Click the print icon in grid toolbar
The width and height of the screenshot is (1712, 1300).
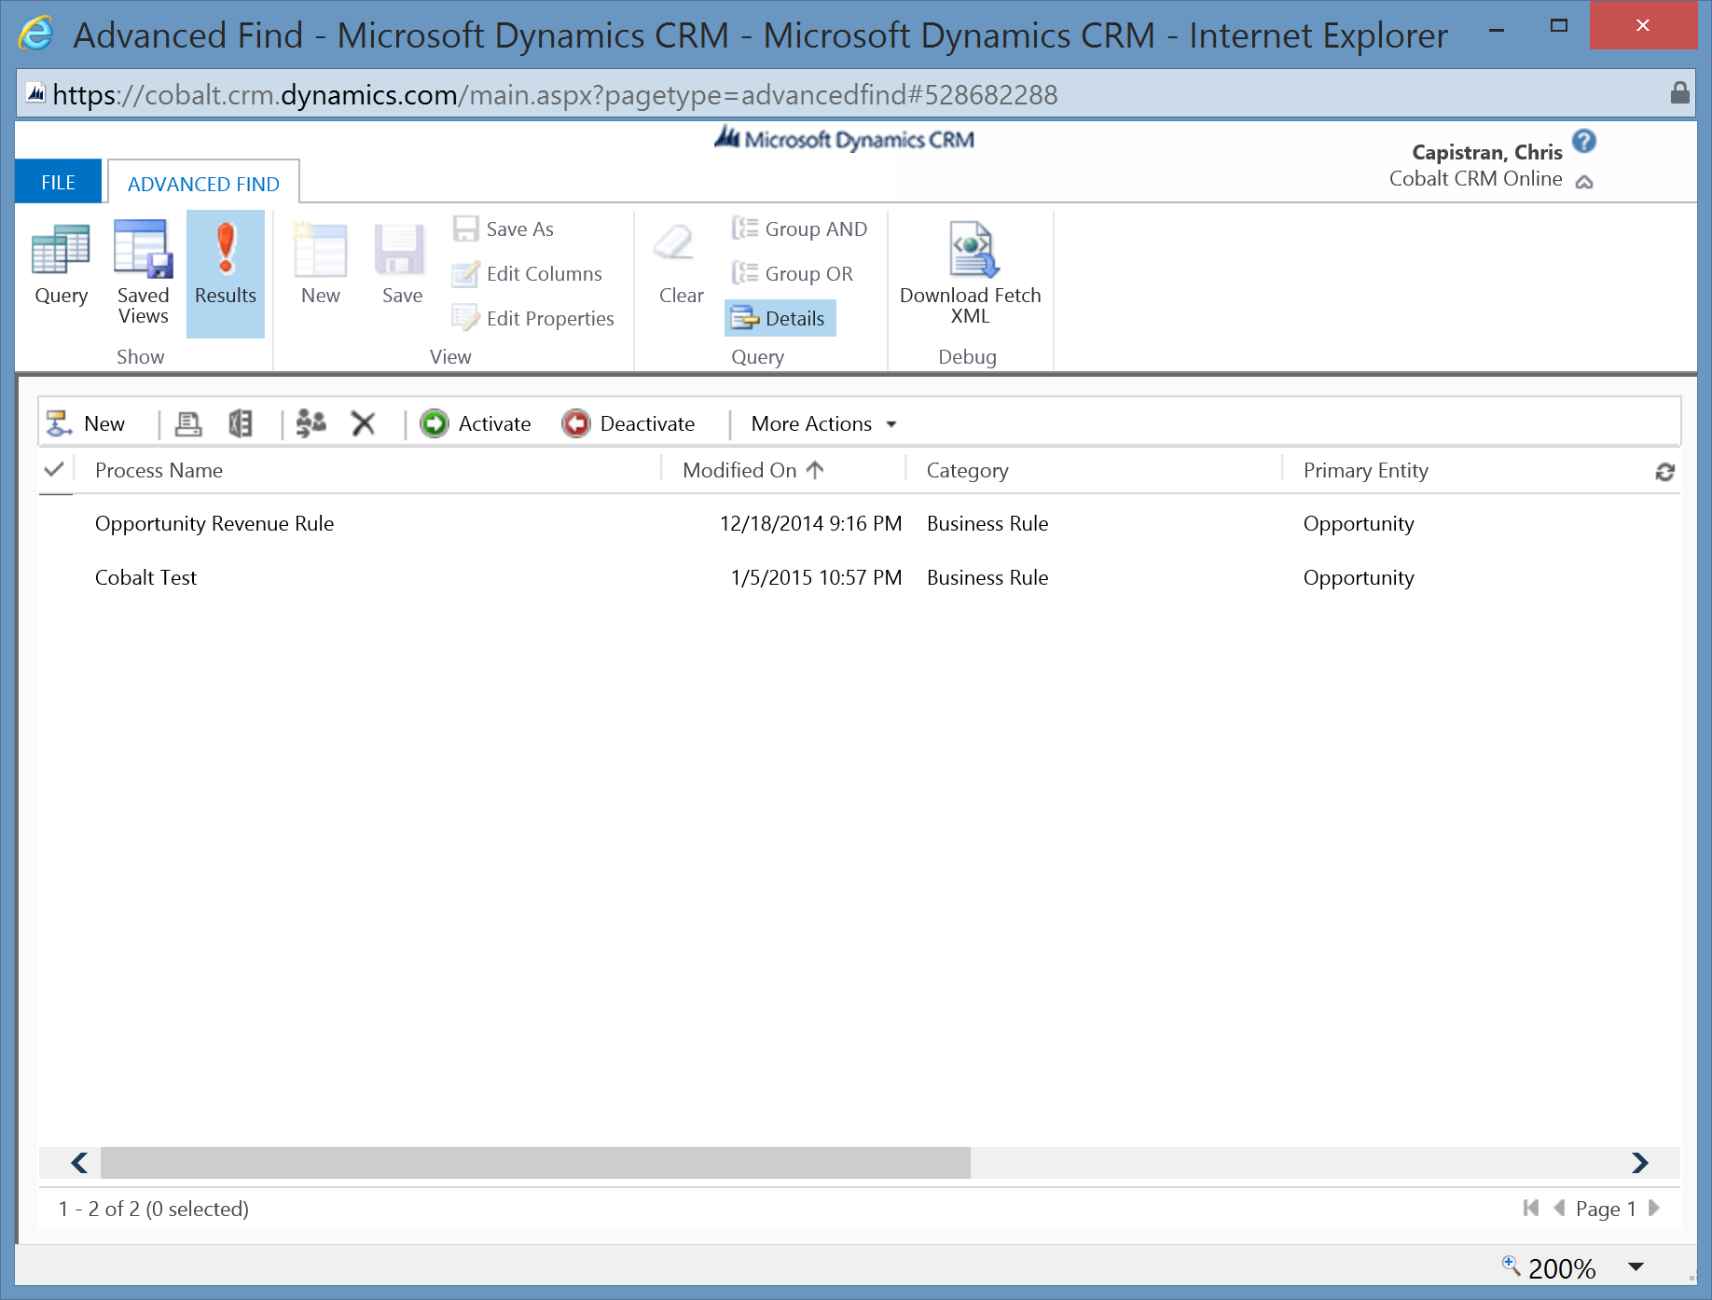[x=188, y=423]
